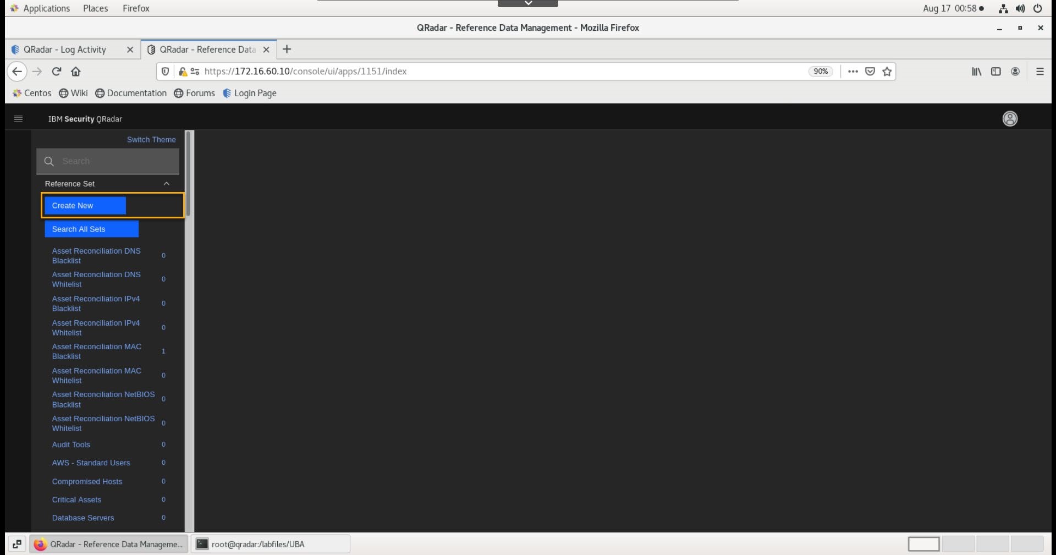The image size is (1056, 555).
Task: Open the Centos bookmark
Action: [32, 94]
